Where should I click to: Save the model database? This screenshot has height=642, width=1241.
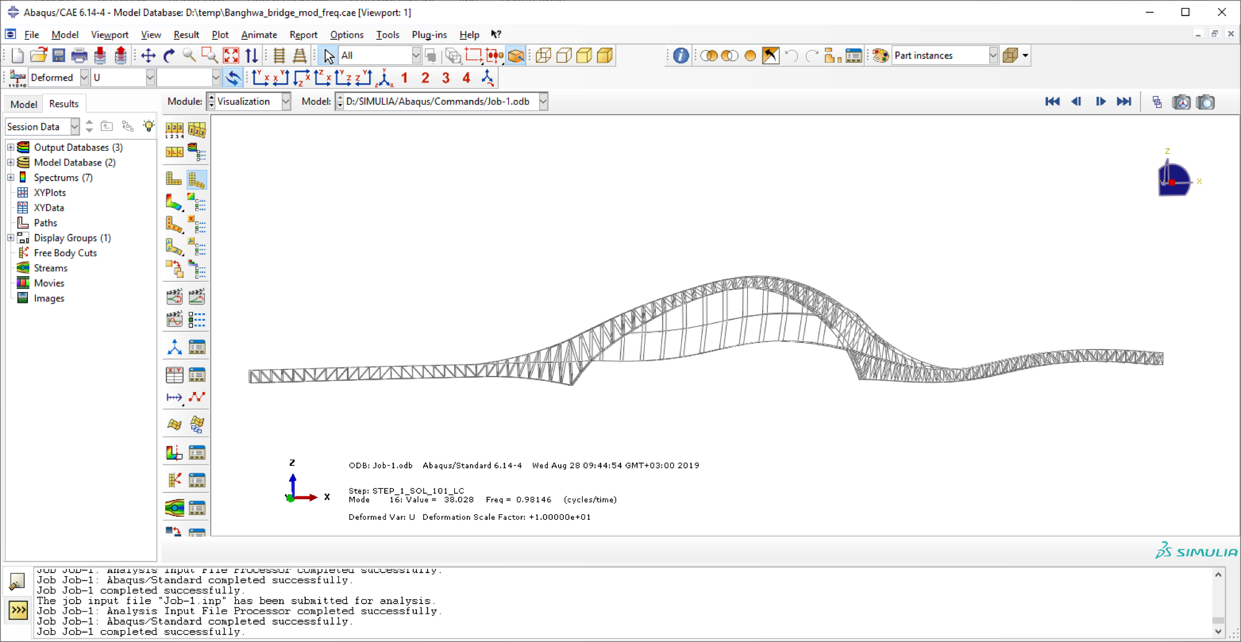pos(59,56)
